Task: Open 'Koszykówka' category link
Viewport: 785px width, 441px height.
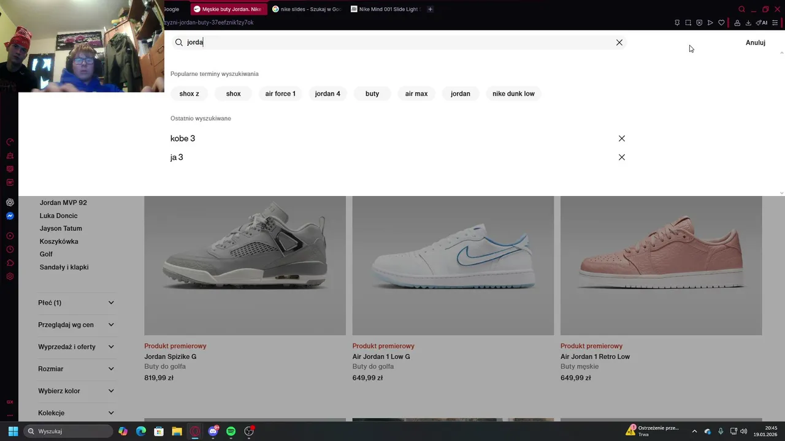Action: tap(59, 241)
